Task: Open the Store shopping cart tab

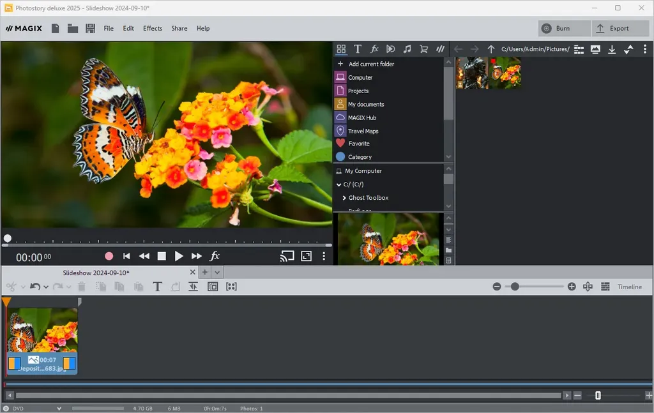Action: point(424,49)
